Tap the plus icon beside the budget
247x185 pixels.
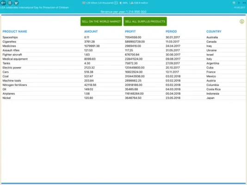(x=116, y=3)
